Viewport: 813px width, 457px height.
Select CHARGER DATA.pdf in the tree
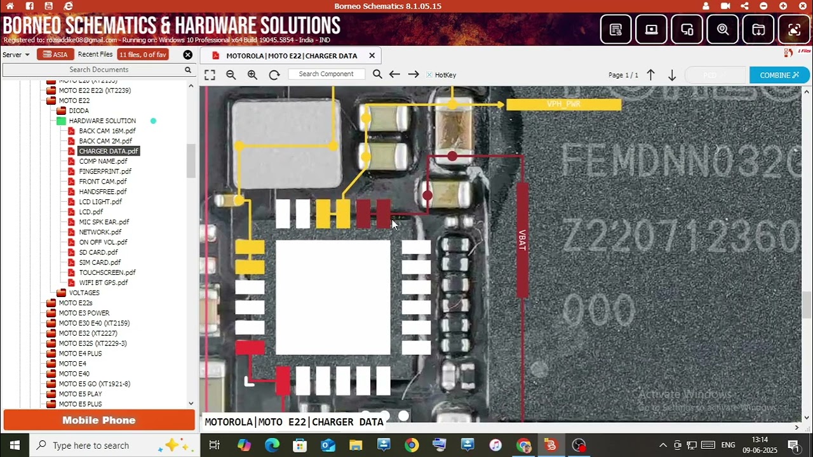(109, 151)
